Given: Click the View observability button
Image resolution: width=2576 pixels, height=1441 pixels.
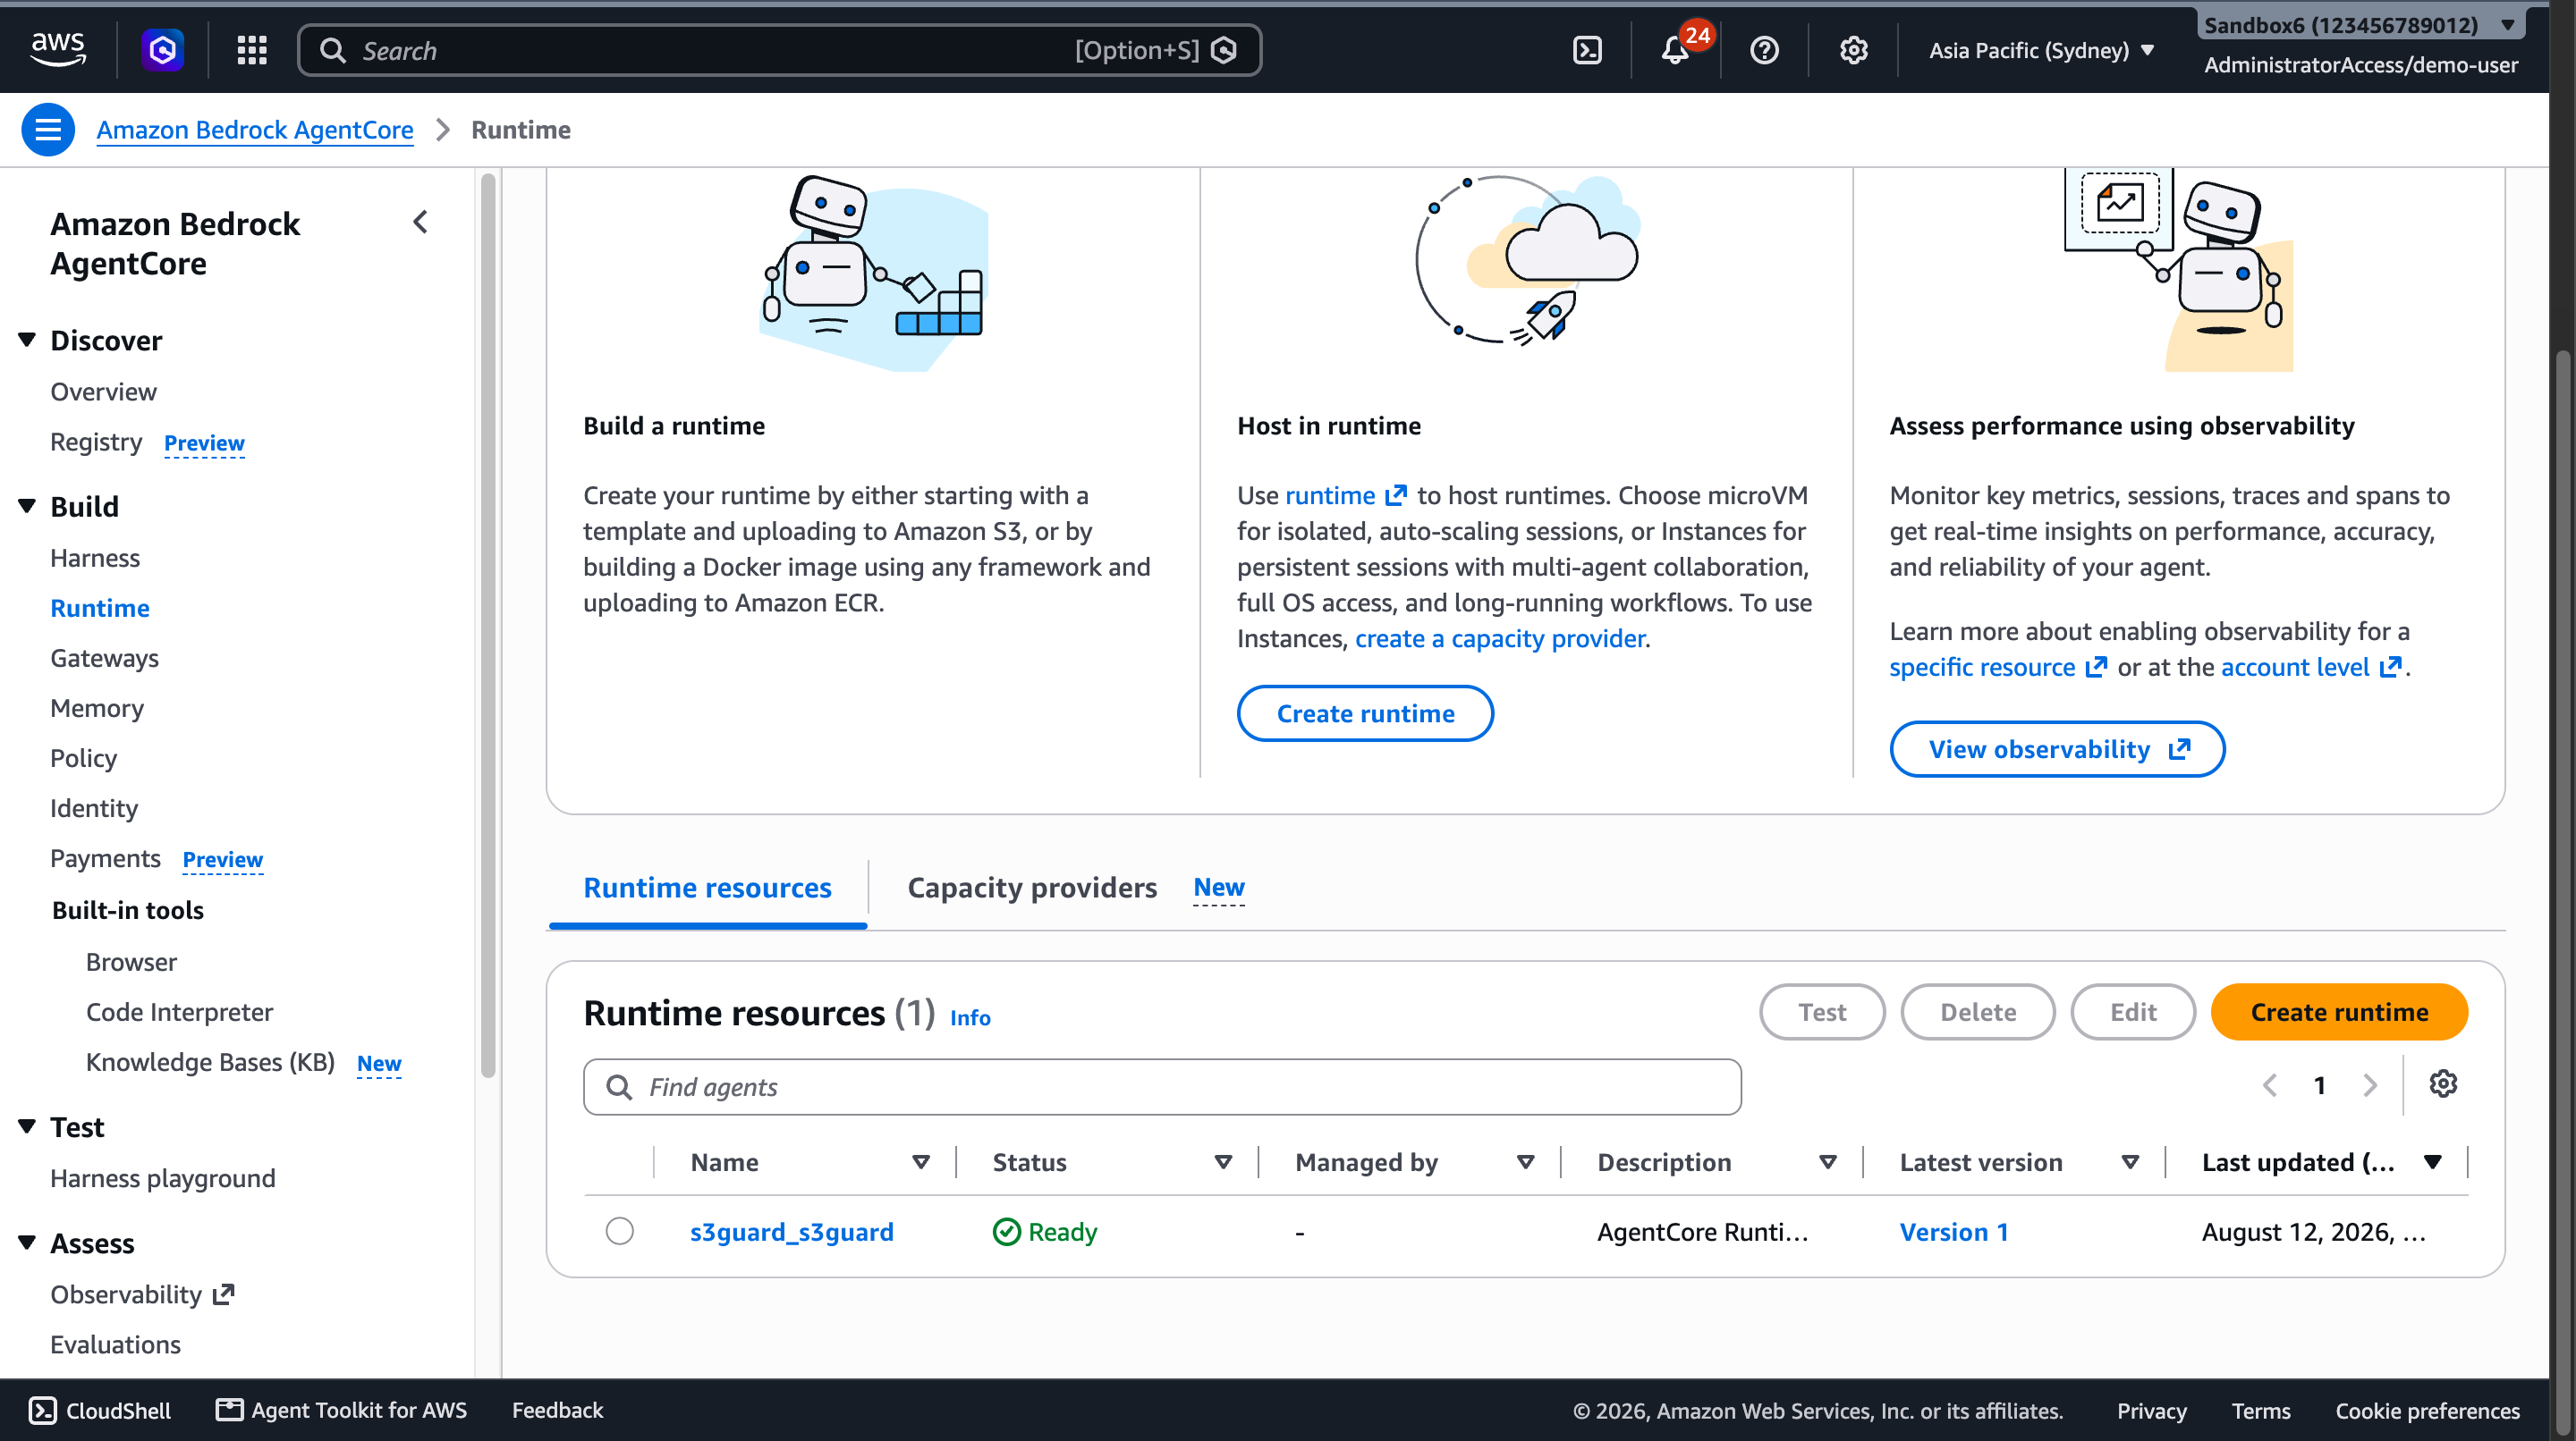Looking at the screenshot, I should pos(2057,749).
